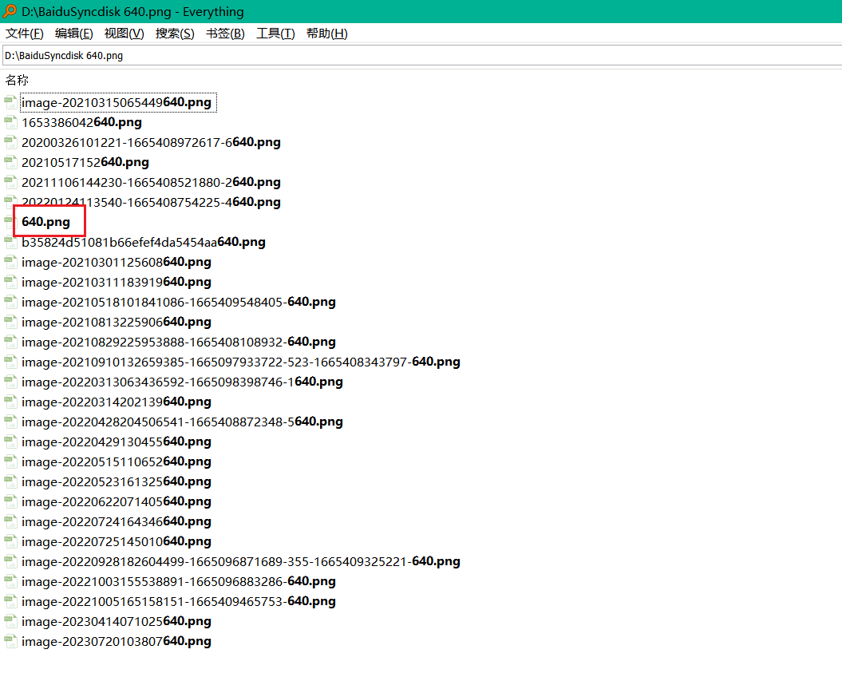This screenshot has height=689, width=842.
Task: Click file icon of image-20220523161325640.png
Action: 10,481
